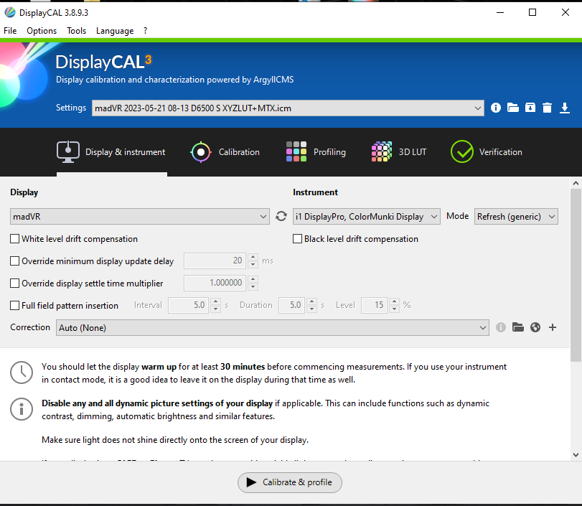Increase pattern insertion Duration stepper
582x506 pixels.
tap(311, 301)
